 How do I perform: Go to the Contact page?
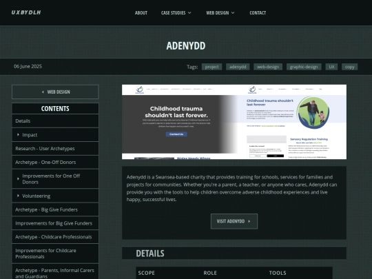[258, 13]
